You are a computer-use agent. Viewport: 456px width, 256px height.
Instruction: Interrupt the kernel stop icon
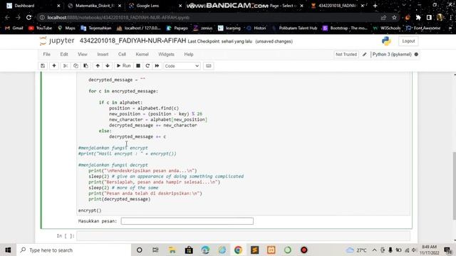[138, 66]
